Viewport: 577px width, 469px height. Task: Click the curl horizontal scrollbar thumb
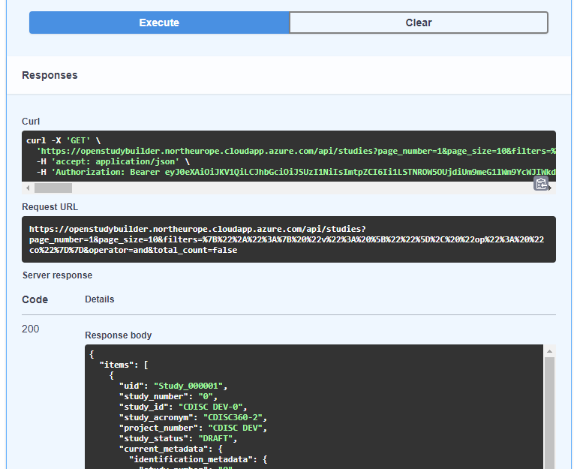tap(53, 188)
